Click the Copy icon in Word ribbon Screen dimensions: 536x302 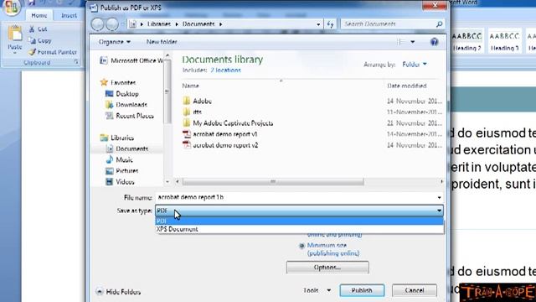pyautogui.click(x=32, y=40)
